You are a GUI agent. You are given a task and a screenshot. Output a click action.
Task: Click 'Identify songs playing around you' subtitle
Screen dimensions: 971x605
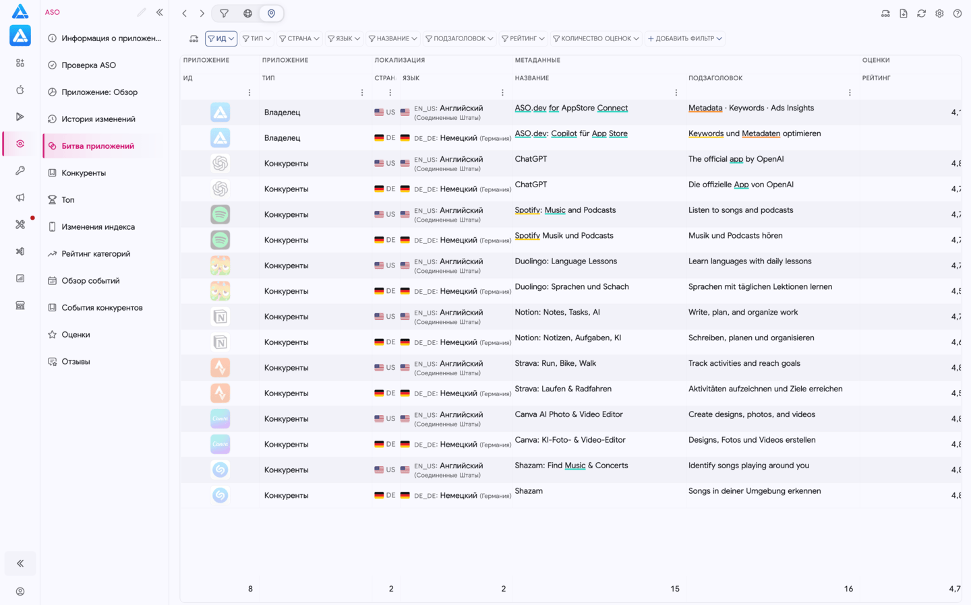tap(748, 466)
